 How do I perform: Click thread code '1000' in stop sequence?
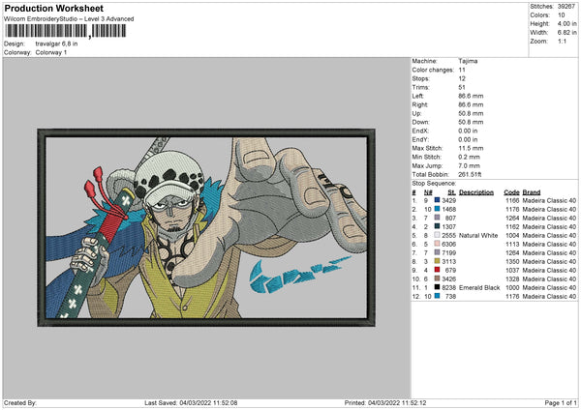pos(512,288)
